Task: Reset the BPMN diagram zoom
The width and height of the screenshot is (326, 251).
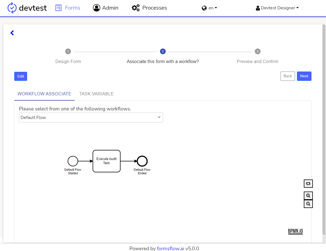Action: coord(308,184)
